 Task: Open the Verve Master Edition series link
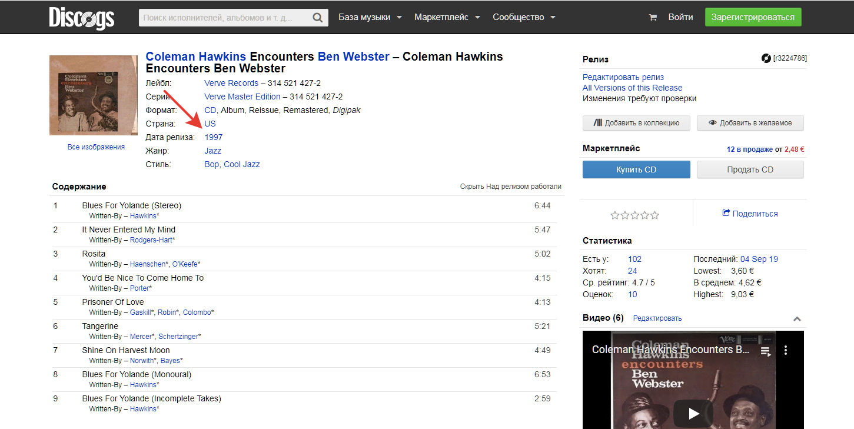click(x=242, y=97)
